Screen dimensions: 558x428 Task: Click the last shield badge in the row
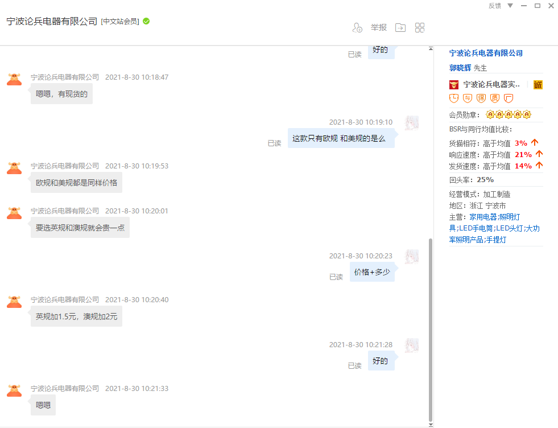tap(509, 98)
